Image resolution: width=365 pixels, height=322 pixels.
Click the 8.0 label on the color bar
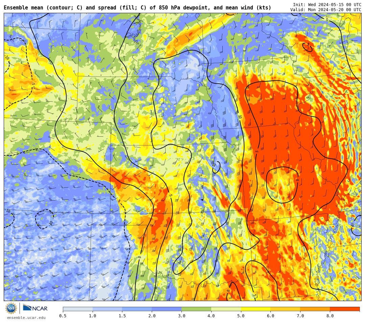(x=330, y=316)
